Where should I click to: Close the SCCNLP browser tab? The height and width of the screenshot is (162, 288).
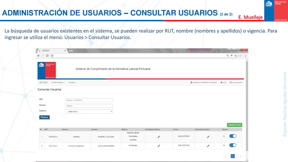(x=65, y=51)
